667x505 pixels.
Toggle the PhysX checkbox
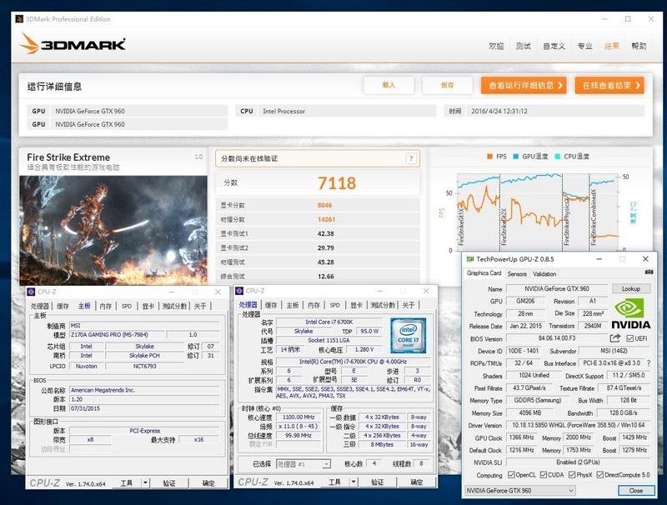point(572,475)
